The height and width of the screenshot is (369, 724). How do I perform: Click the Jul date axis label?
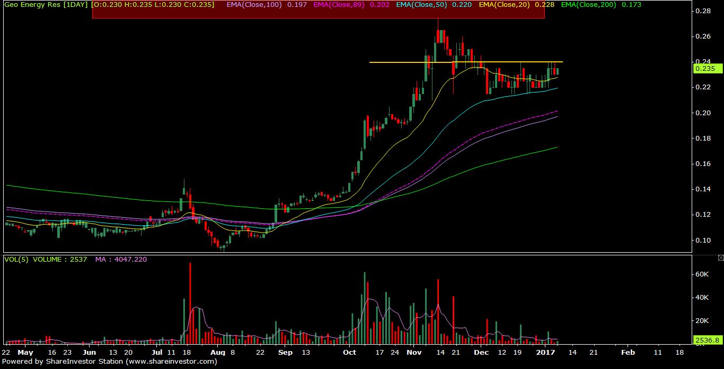pyautogui.click(x=157, y=352)
